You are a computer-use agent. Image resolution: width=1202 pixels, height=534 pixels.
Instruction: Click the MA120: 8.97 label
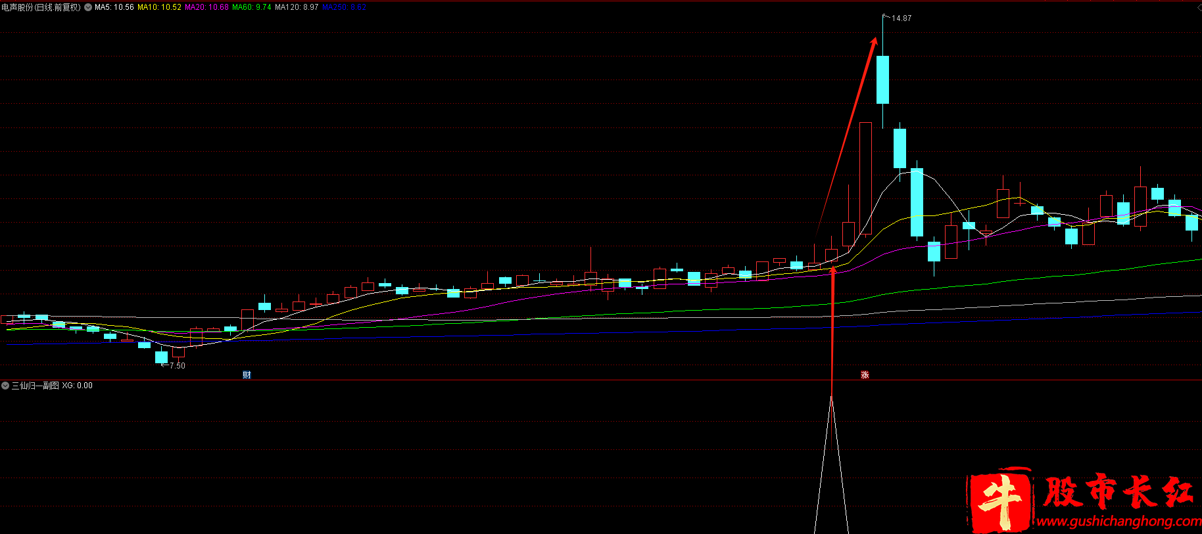pos(297,7)
